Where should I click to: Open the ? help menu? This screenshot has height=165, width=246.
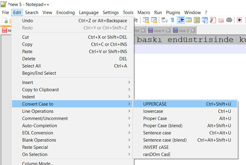[206, 12]
